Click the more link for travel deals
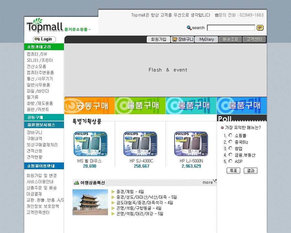 click(x=208, y=183)
